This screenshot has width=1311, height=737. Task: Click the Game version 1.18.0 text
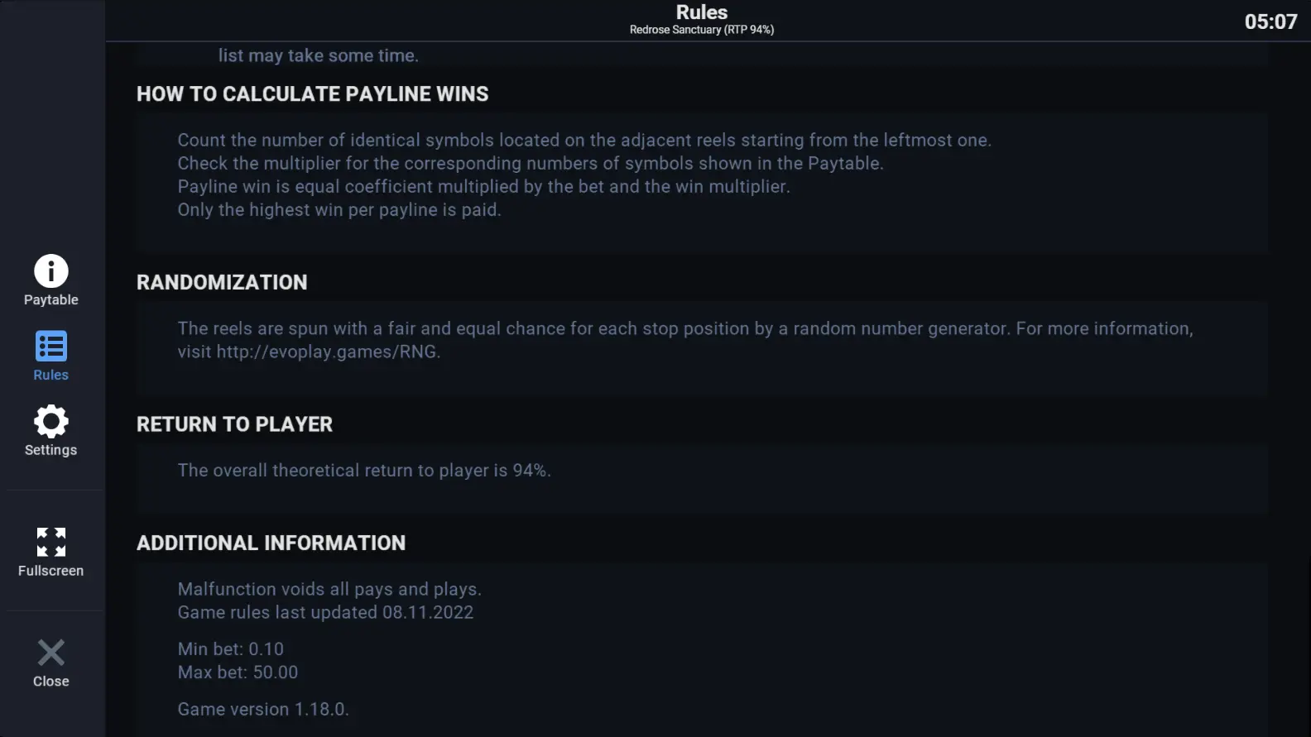pos(263,709)
